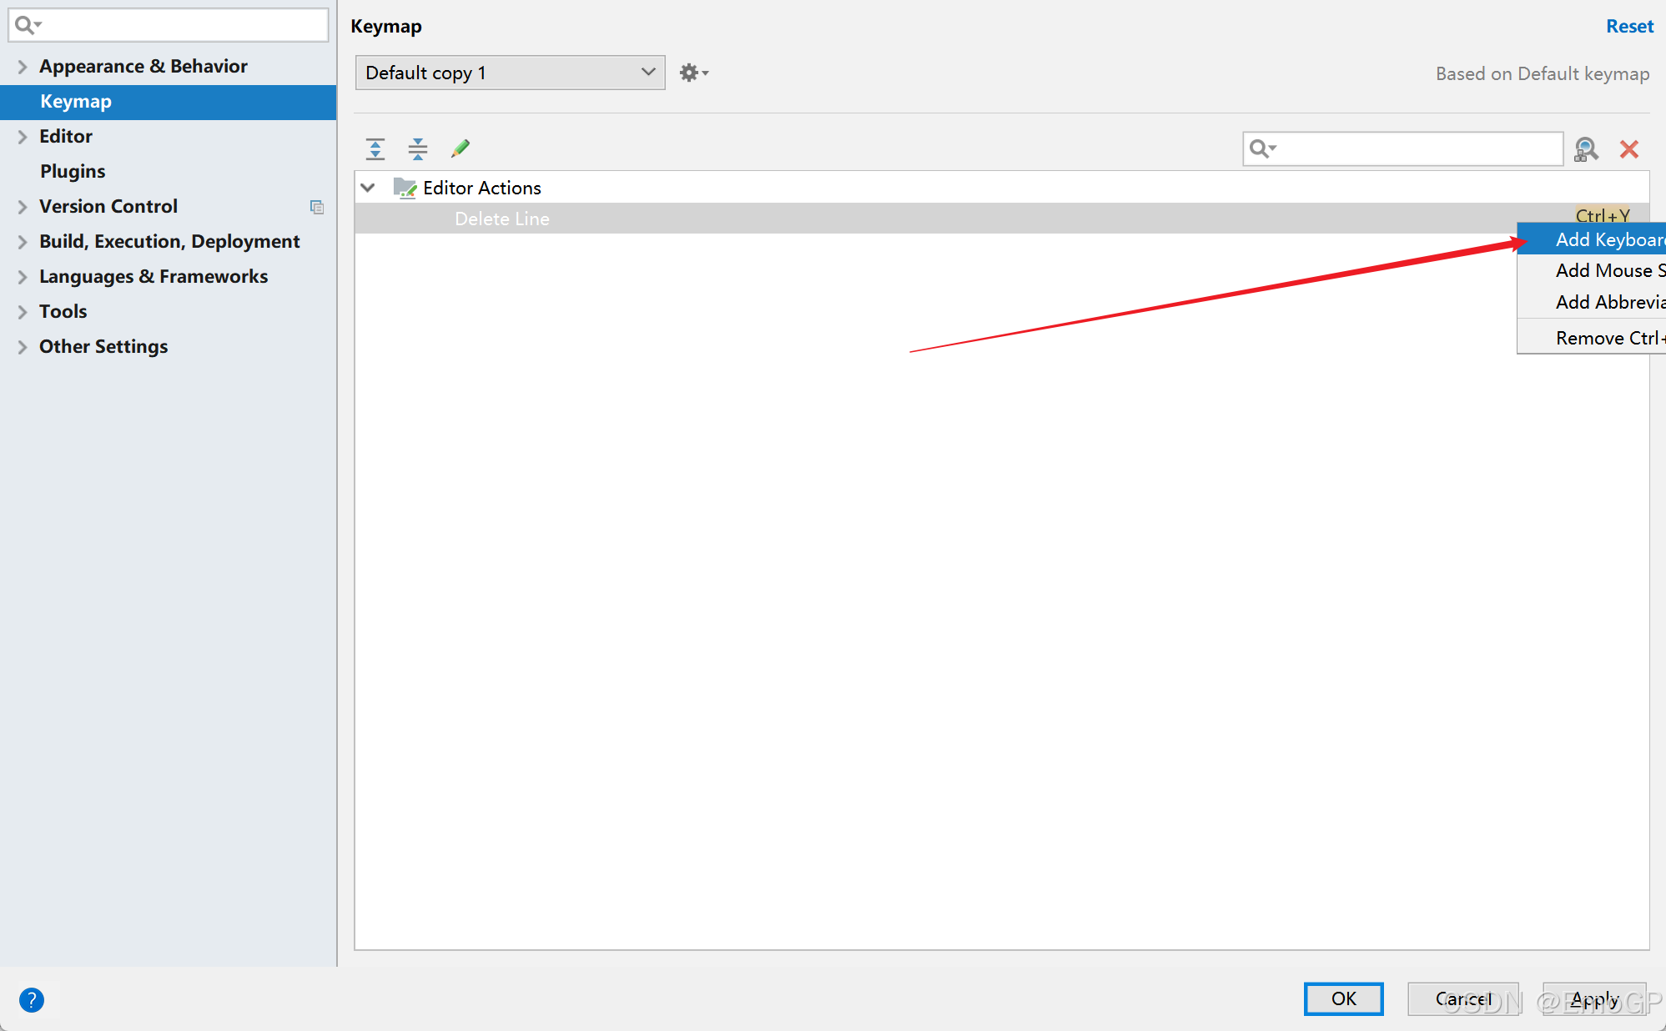
Task: Click the blue help question mark icon
Action: coord(32,999)
